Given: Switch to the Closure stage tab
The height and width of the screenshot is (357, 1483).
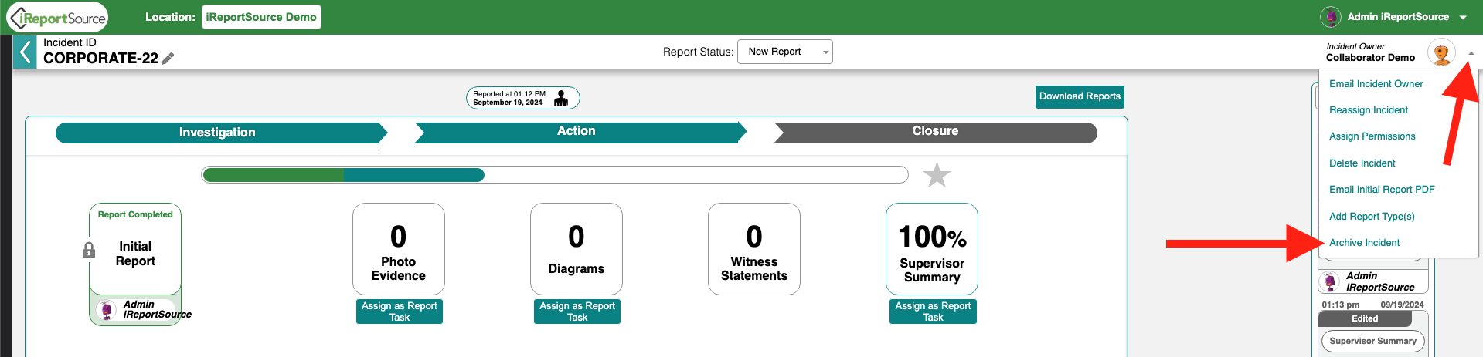Looking at the screenshot, I should (x=935, y=132).
